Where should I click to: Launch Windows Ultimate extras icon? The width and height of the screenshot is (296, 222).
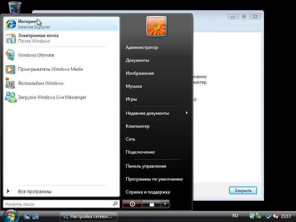pos(10,55)
